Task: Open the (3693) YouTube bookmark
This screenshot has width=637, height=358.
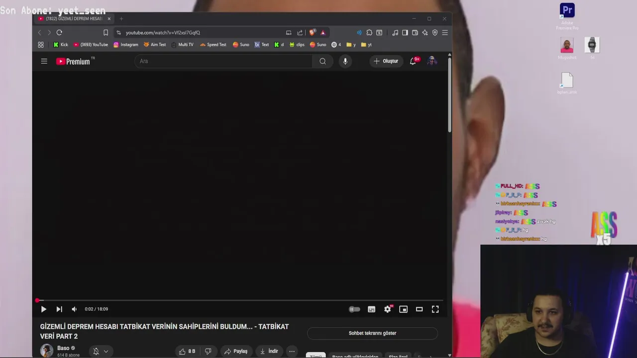Action: point(91,45)
